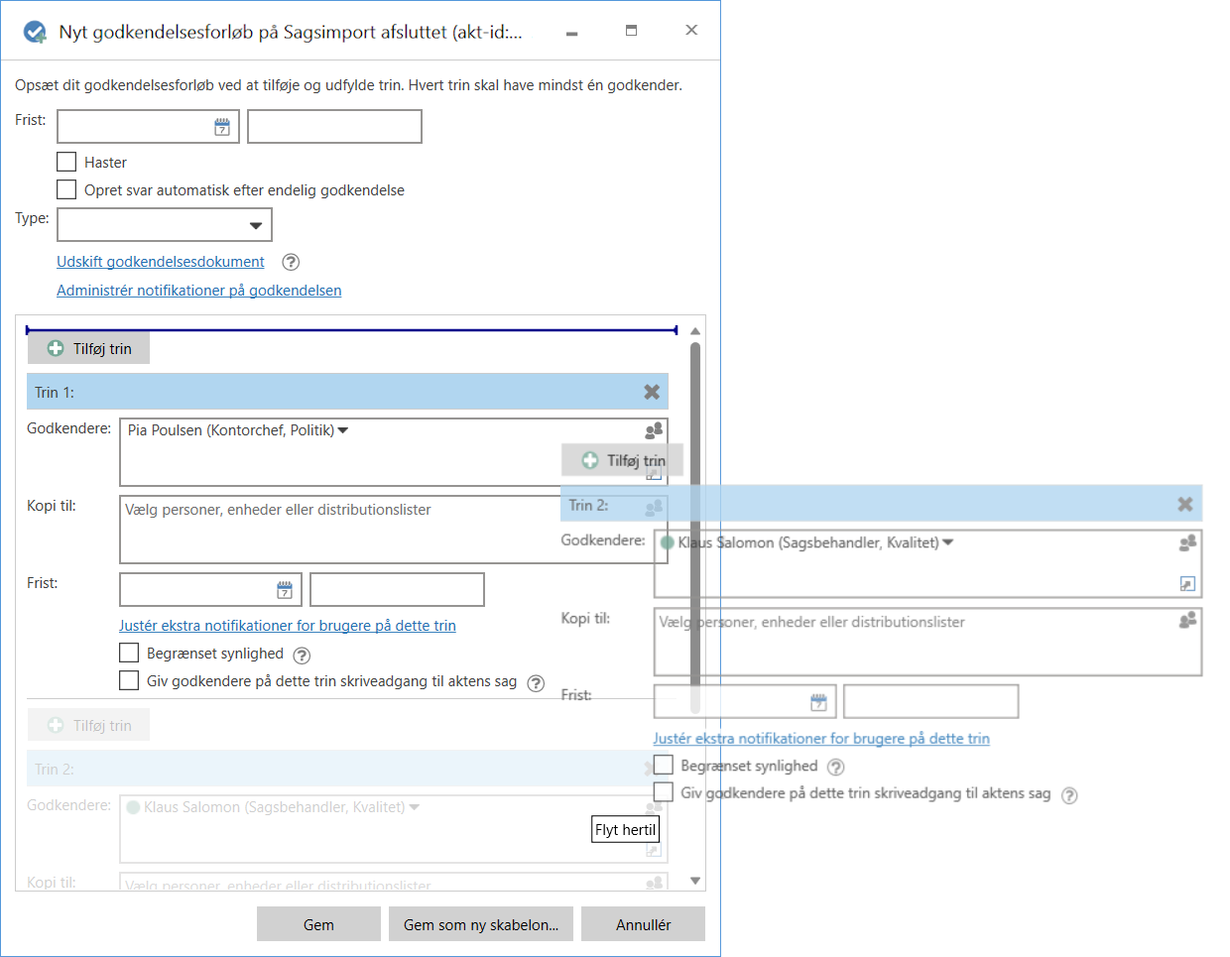Enable the Haster checkbox
This screenshot has width=1230, height=957.
66,162
